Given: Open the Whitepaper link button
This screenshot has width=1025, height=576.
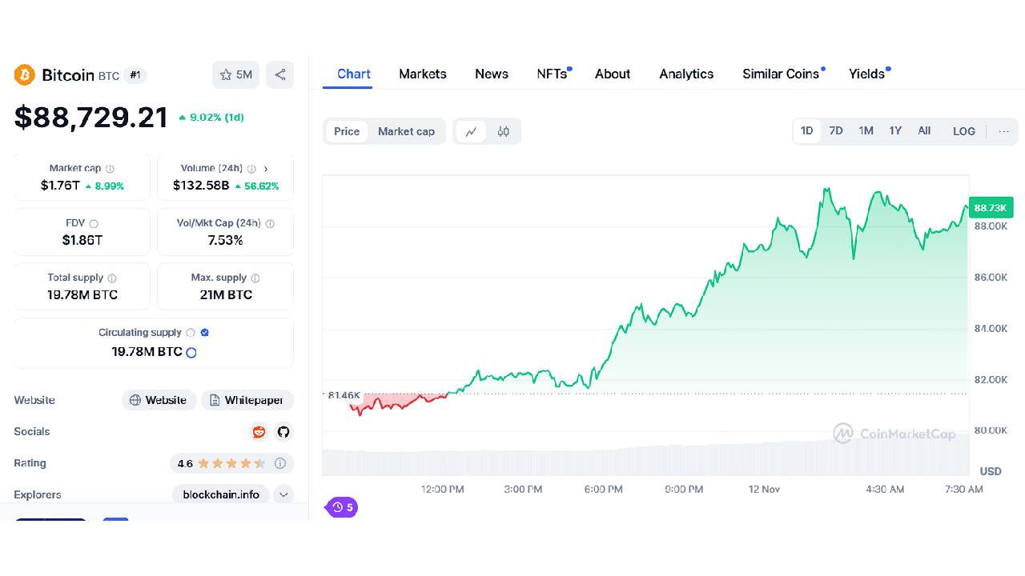Looking at the screenshot, I should coord(247,400).
